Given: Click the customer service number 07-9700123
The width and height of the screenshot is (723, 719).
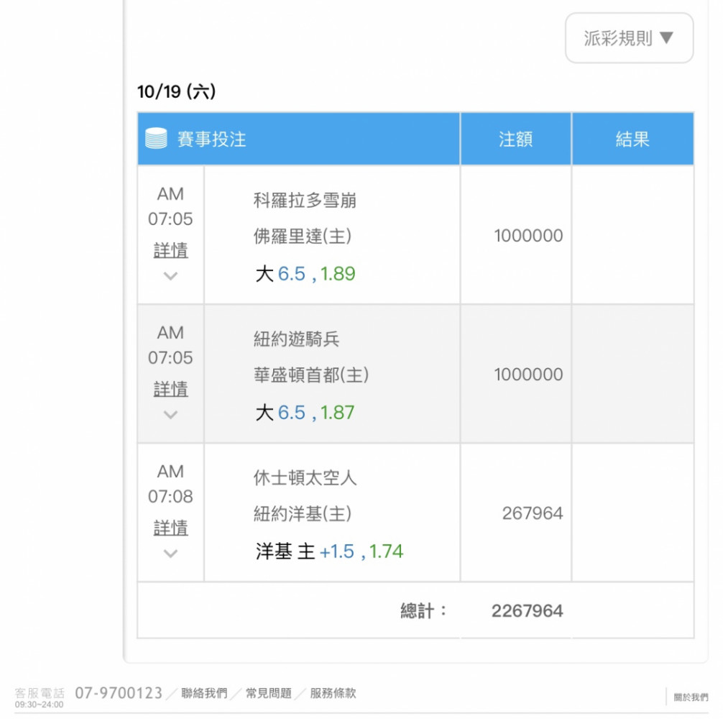Looking at the screenshot, I should tap(119, 692).
